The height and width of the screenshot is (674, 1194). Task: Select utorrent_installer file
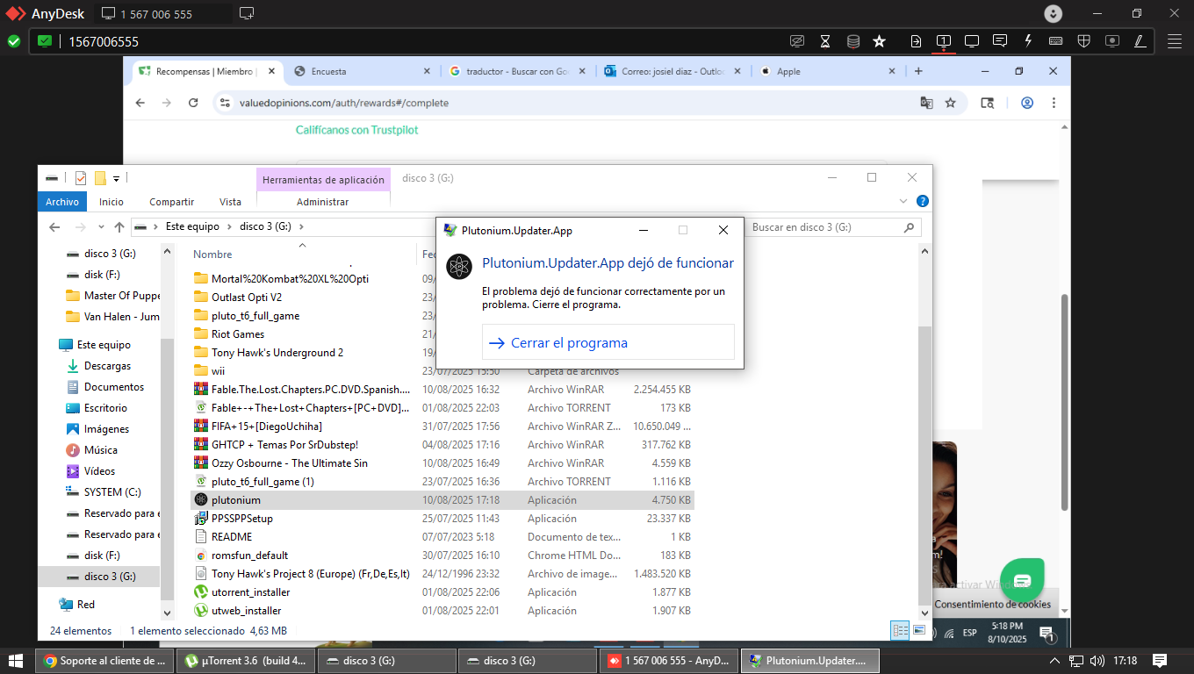442,592
